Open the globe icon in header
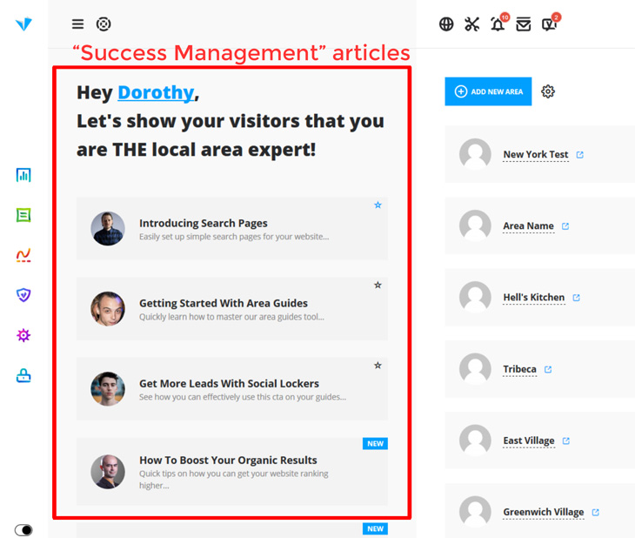This screenshot has height=538, width=635. (x=446, y=24)
